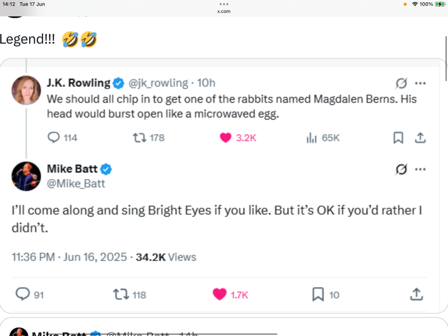The image size is (448, 336).
Task: Open Mike Batt's profile avatar
Action: point(26,176)
